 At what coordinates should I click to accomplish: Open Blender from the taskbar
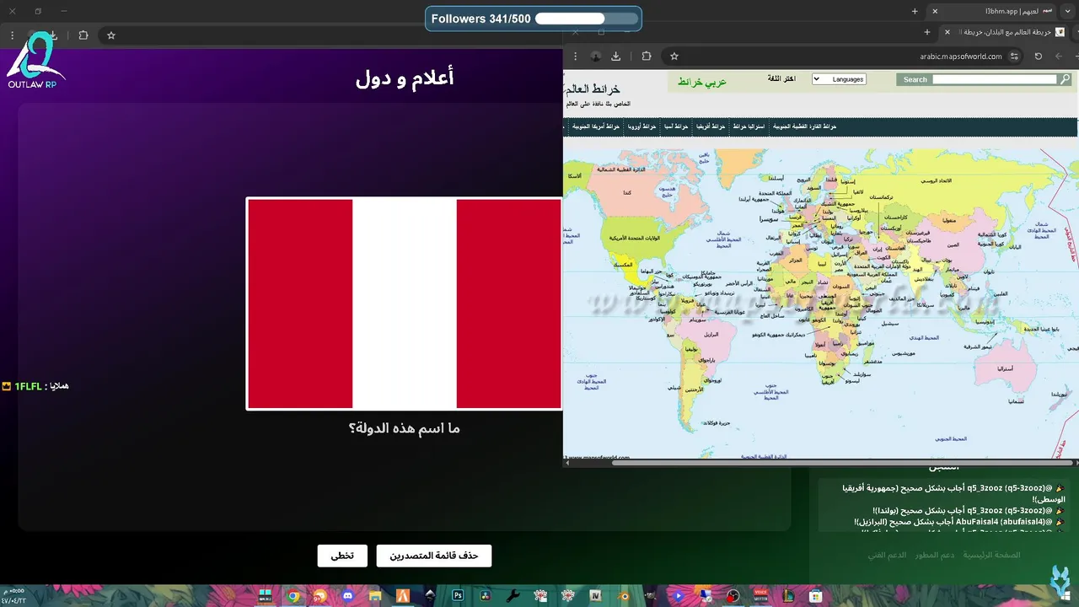624,595
